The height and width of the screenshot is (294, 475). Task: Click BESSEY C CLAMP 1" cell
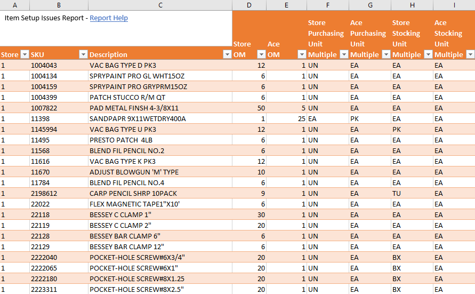click(160, 214)
